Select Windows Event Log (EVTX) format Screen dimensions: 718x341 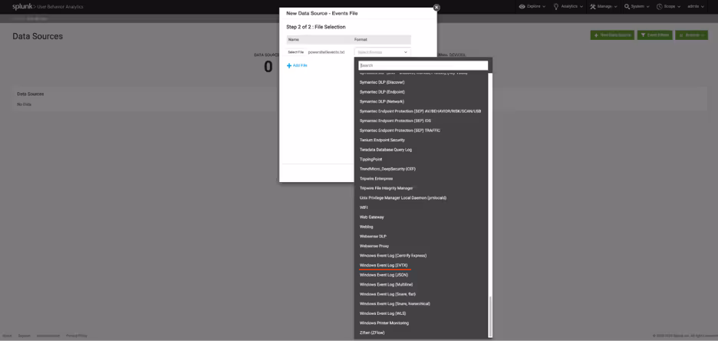pyautogui.click(x=384, y=265)
